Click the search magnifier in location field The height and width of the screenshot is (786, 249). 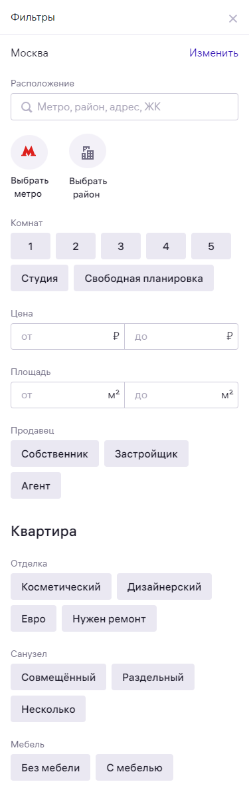click(27, 107)
